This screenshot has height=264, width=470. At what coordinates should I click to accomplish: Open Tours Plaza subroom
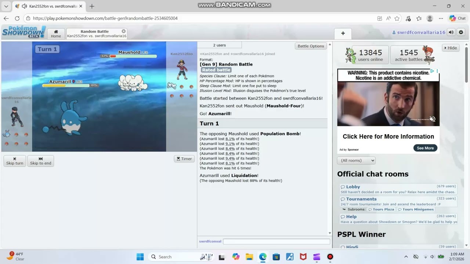(x=382, y=209)
